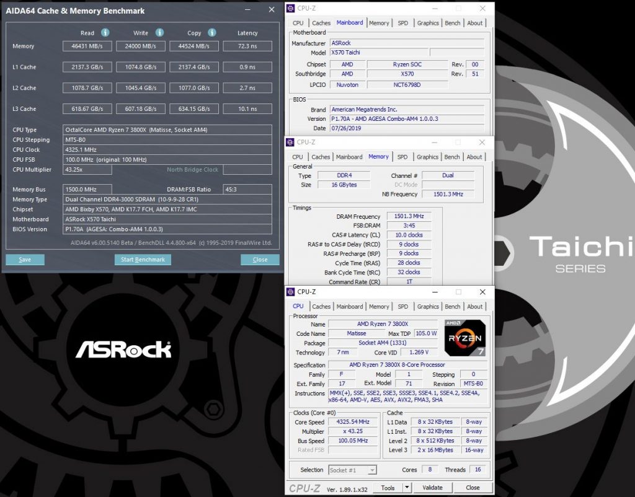
Task: Close the CPU-Z Memory window with X
Action: coord(482,142)
